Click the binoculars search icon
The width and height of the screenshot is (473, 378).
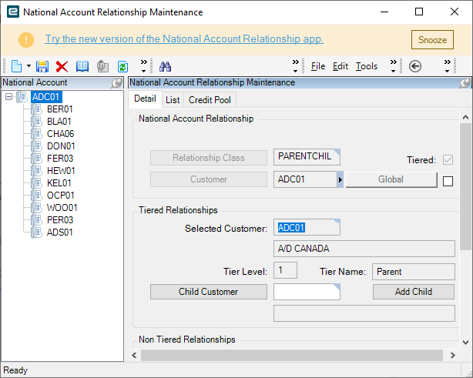[165, 66]
